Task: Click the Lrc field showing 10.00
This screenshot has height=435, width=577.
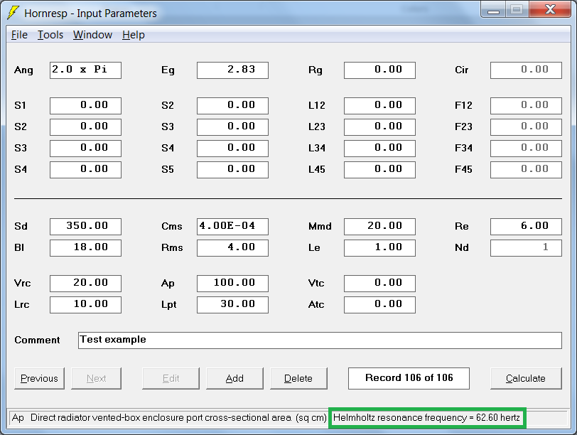Action: tap(85, 305)
